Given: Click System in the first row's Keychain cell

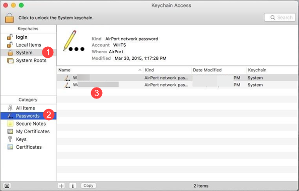Looking at the screenshot, I should click(255, 78).
